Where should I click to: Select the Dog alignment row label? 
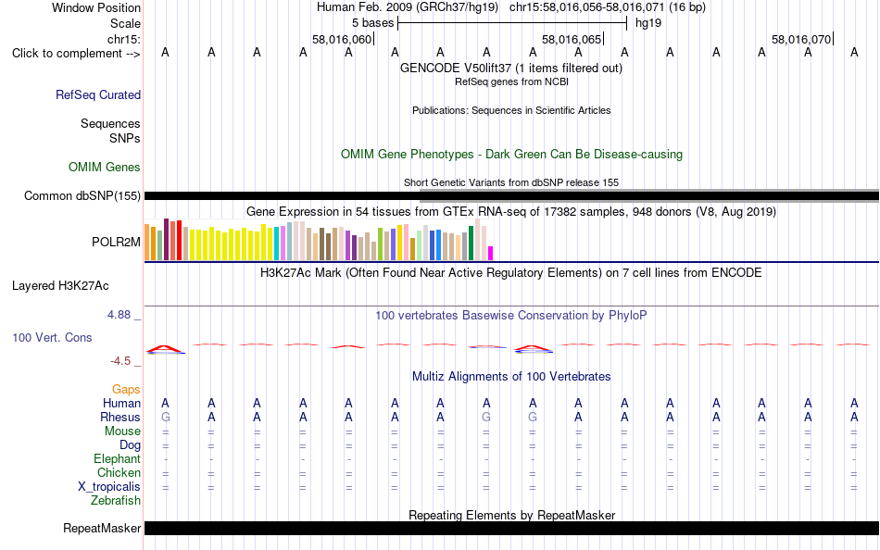(x=130, y=445)
